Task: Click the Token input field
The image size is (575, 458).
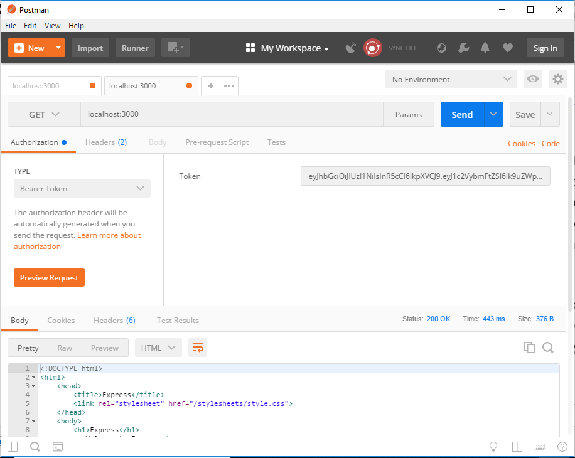Action: [426, 176]
